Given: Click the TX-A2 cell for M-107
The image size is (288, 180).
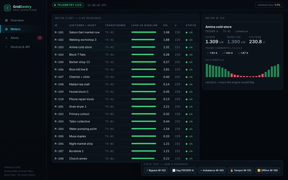Looking at the screenshot, I should tap(109, 77).
